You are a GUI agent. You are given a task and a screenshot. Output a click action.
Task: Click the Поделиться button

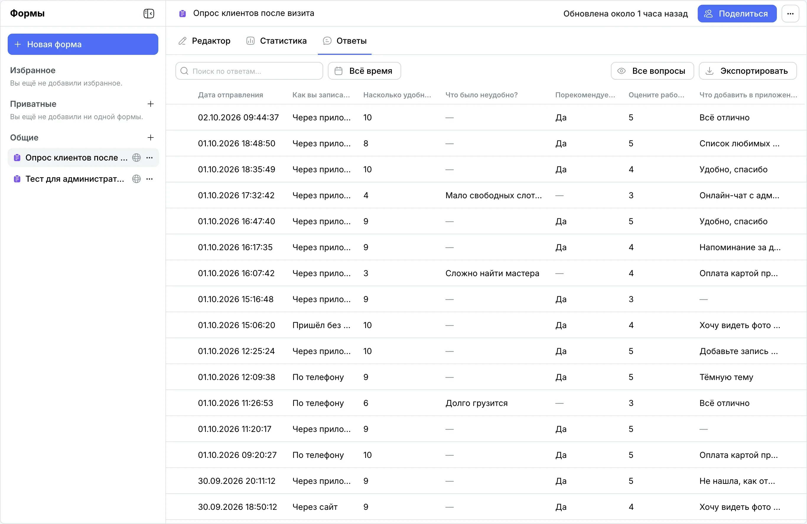coord(737,14)
